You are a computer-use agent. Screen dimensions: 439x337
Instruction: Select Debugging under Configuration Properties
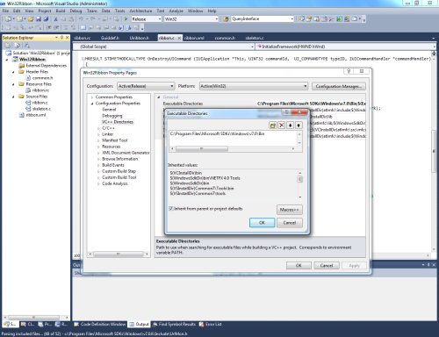[112, 116]
